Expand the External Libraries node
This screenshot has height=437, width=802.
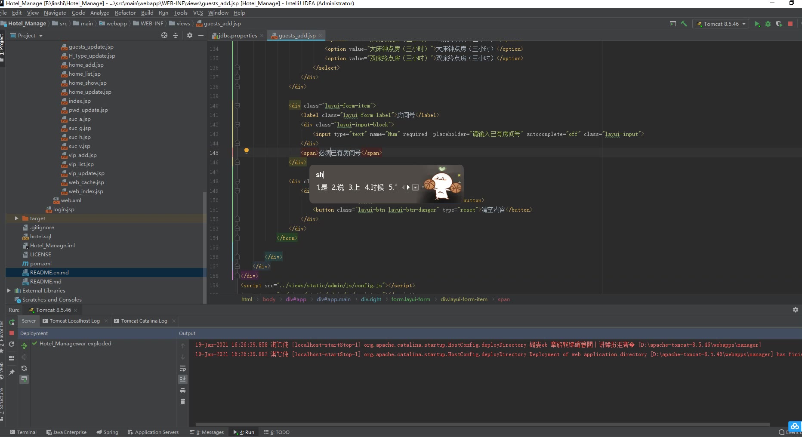(9, 291)
